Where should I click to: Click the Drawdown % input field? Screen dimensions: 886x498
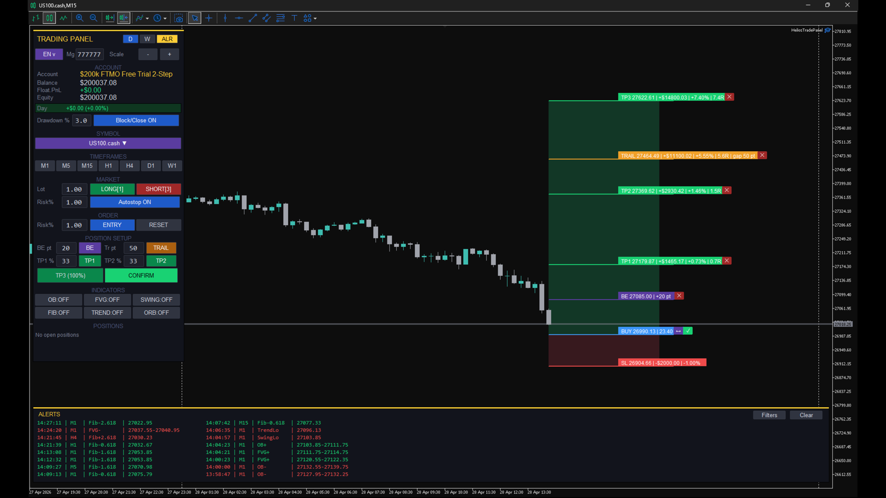click(81, 120)
